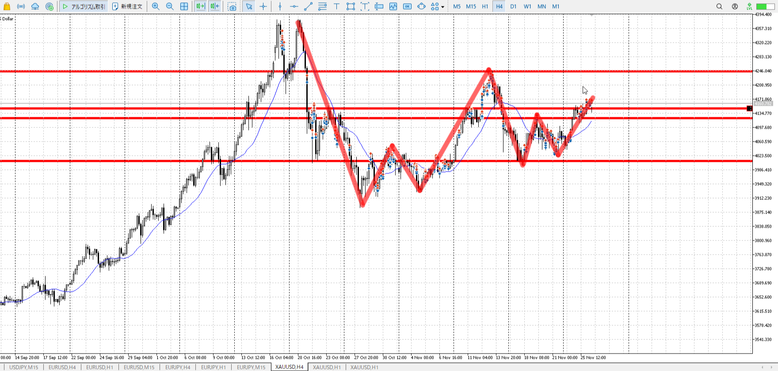The width and height of the screenshot is (778, 371).
Task: Click the zoom out magnifier icon
Action: 170,6
